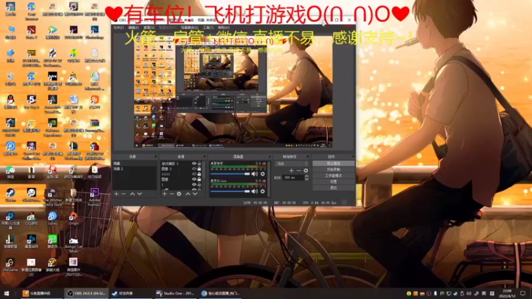Adjust 麦克风/Aux volume slider
The image size is (532, 299).
(x=230, y=191)
